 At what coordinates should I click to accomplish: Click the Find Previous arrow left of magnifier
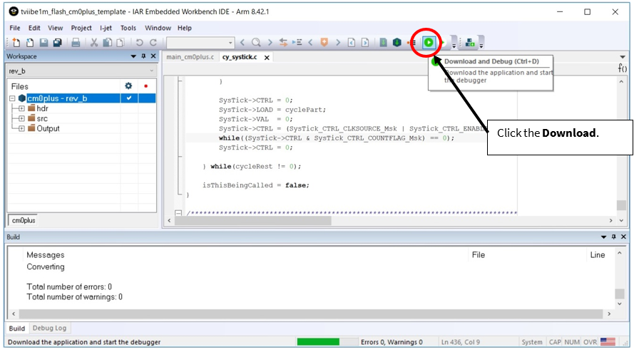pos(242,42)
